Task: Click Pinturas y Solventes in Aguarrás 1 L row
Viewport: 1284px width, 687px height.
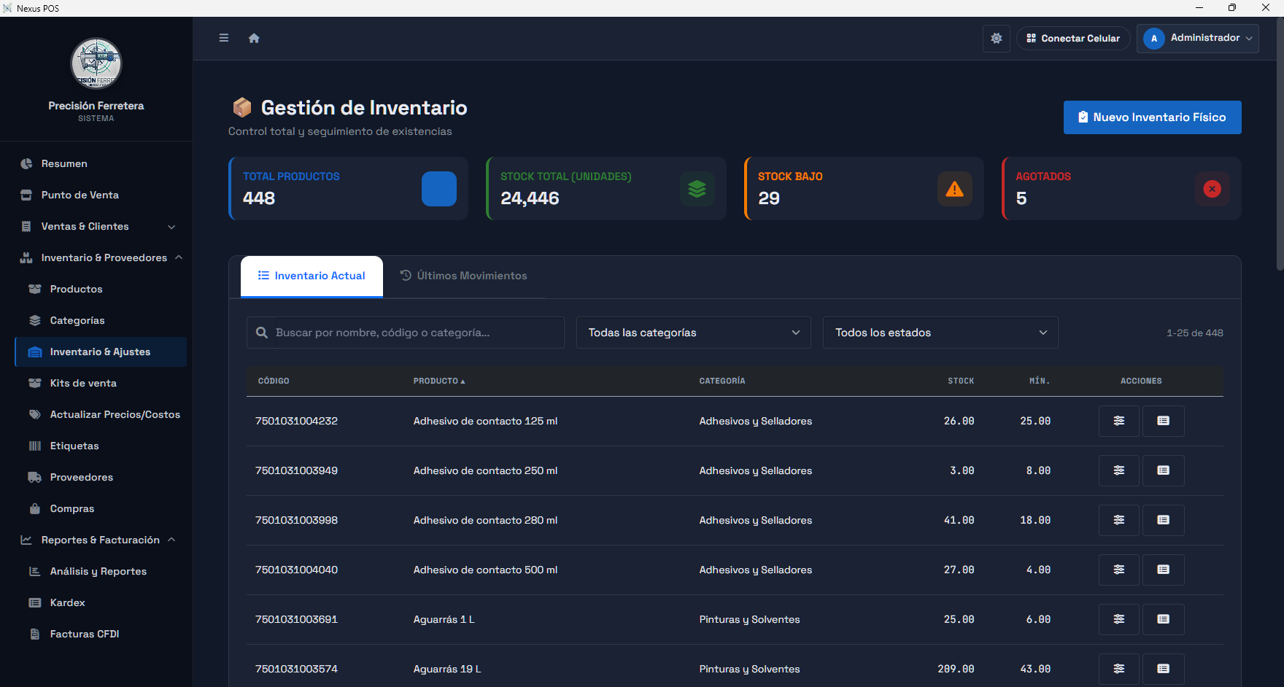Action: (749, 619)
